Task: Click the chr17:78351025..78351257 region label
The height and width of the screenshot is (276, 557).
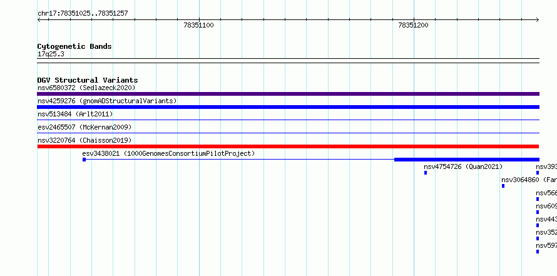Action: click(x=83, y=14)
